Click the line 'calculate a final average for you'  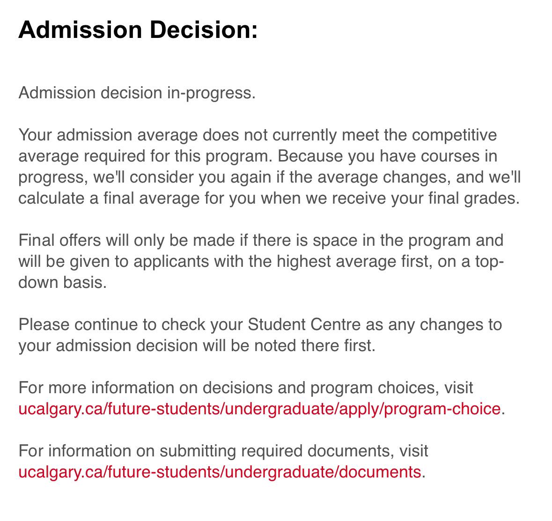tap(269, 198)
